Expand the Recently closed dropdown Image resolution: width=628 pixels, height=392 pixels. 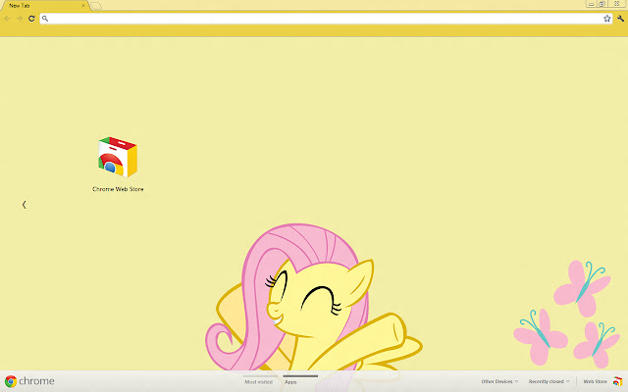[x=549, y=381]
